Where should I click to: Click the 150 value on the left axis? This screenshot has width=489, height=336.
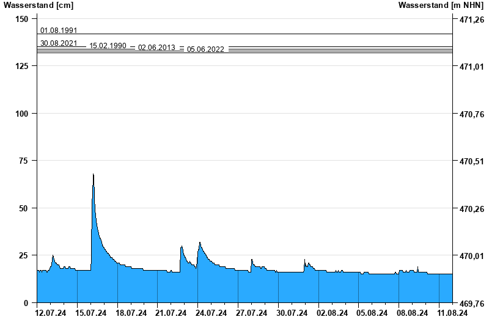(21, 19)
